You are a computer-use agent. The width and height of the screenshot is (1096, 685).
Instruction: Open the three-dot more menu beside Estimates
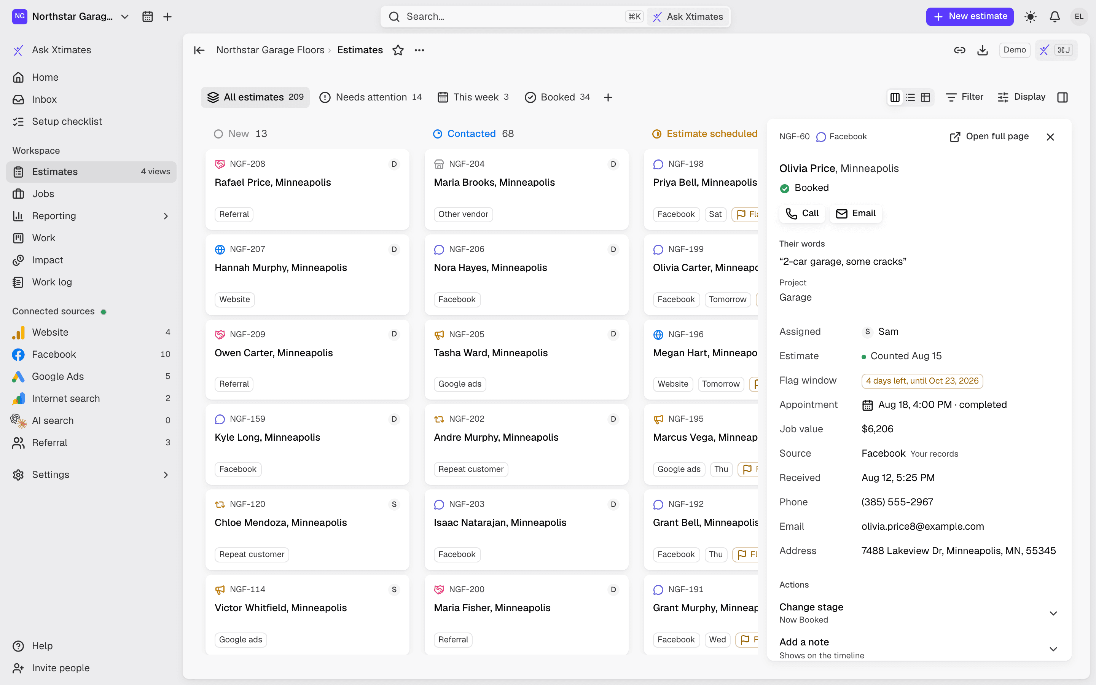click(419, 50)
